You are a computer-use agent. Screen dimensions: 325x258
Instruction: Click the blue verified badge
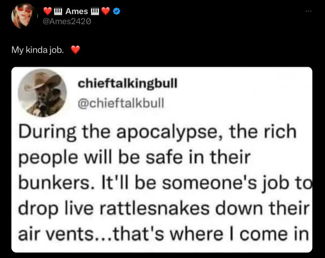[x=117, y=11]
